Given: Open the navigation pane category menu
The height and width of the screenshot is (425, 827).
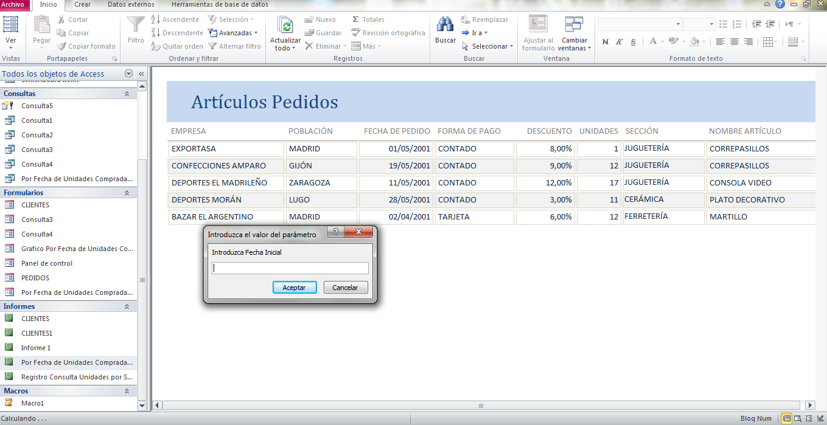Looking at the screenshot, I should [128, 74].
